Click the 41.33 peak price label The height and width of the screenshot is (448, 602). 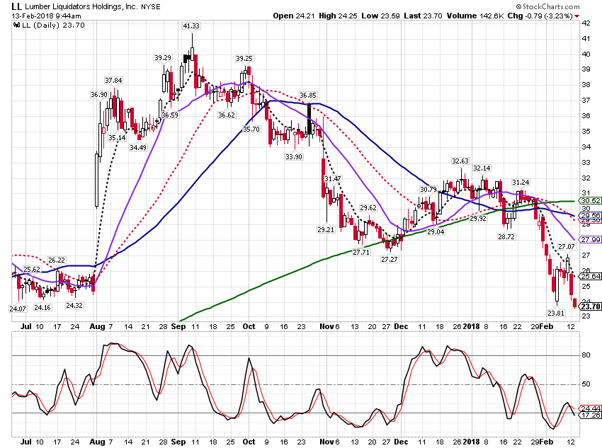pyautogui.click(x=191, y=25)
